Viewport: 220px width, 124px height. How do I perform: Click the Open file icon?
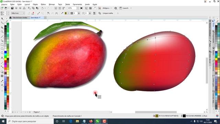tap(6, 8)
